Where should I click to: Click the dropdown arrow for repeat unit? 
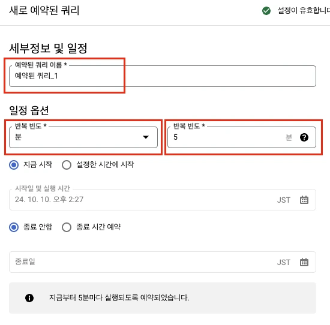[x=146, y=137]
